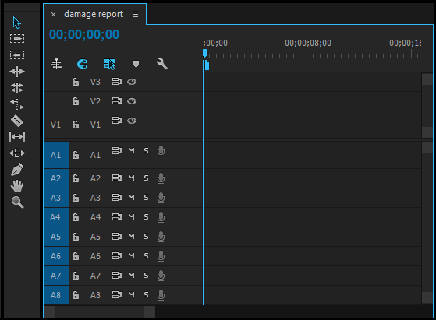Select the Hand tool

[x=17, y=186]
